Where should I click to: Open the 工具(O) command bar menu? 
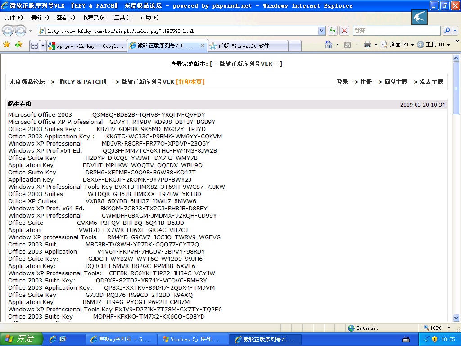coord(434,45)
